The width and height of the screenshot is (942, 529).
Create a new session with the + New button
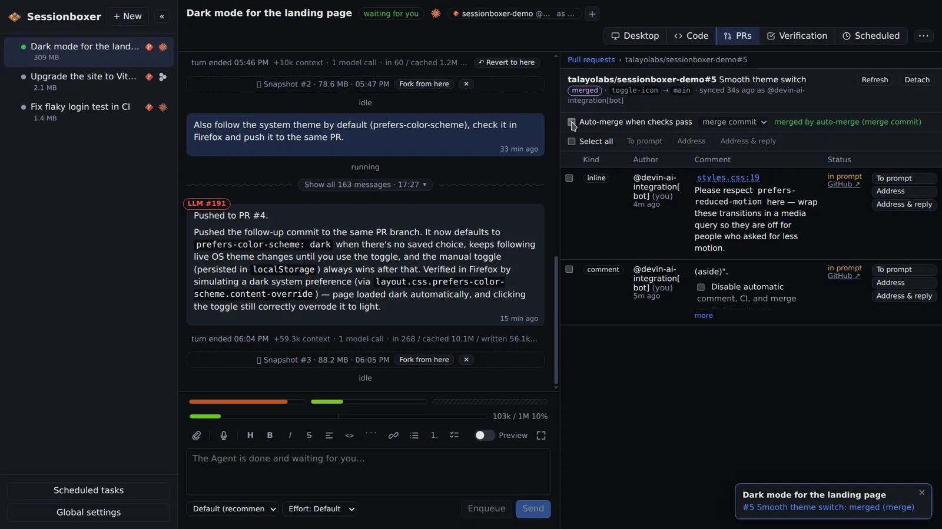click(x=128, y=16)
